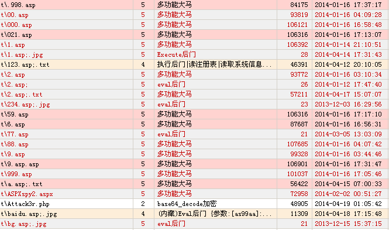The image size is (389, 230).
Task: Click size value 101037
Action: pyautogui.click(x=298, y=174)
